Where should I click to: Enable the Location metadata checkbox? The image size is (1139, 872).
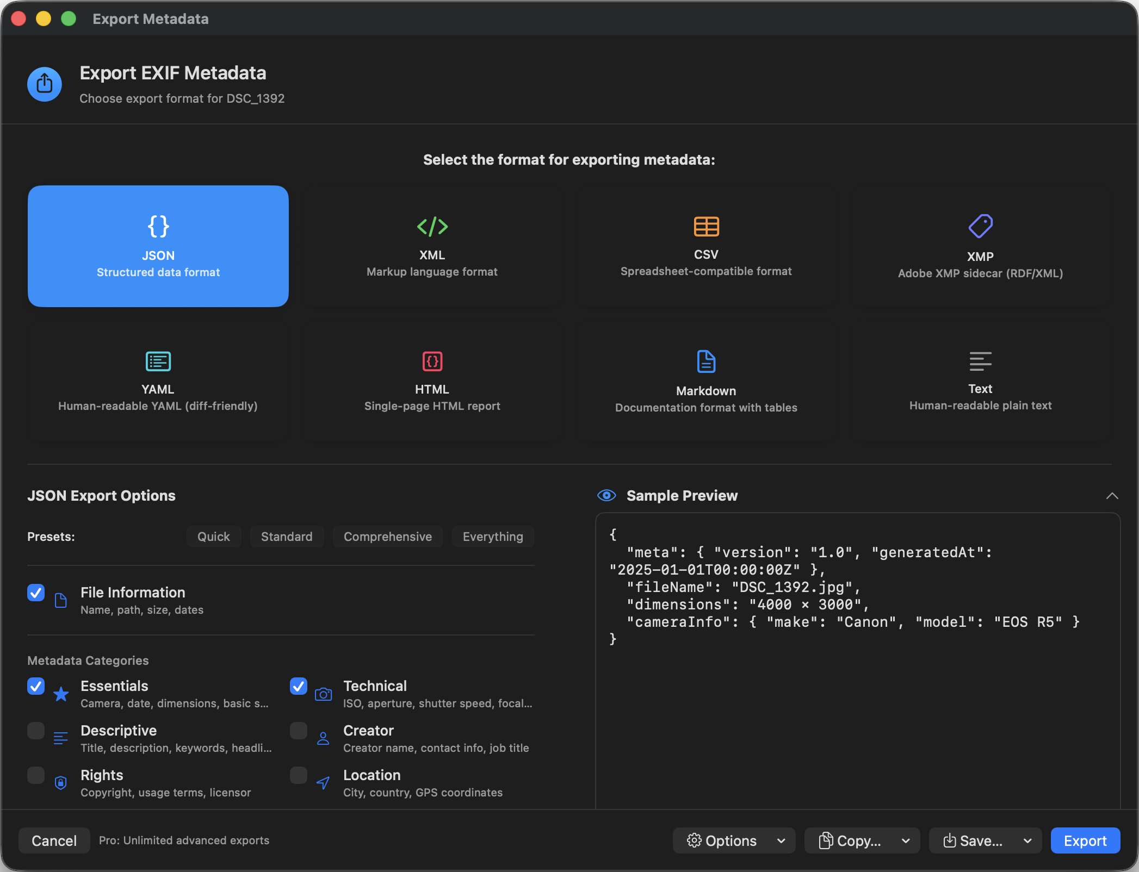[x=299, y=775]
